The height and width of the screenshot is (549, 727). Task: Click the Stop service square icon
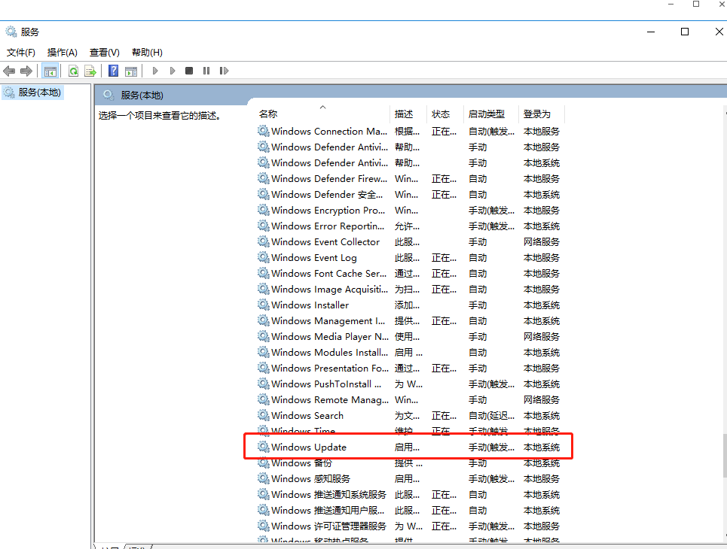pyautogui.click(x=188, y=71)
